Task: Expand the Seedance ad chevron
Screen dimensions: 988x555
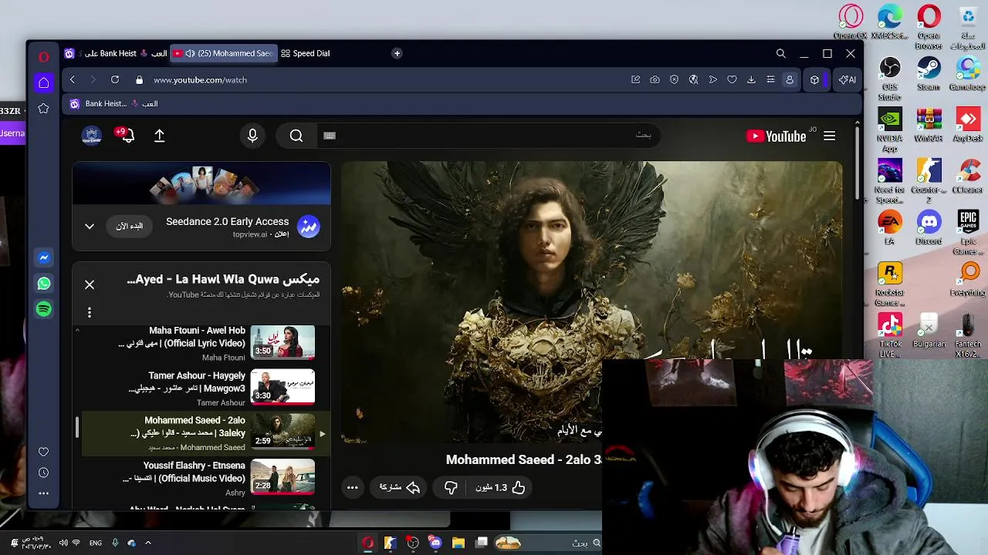Action: (90, 227)
